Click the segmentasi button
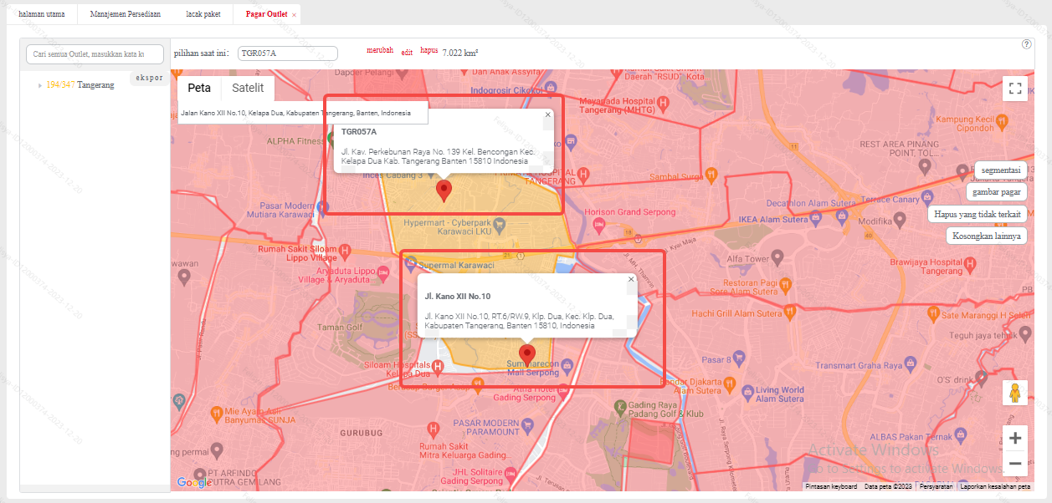This screenshot has height=503, width=1052. click(x=1001, y=170)
